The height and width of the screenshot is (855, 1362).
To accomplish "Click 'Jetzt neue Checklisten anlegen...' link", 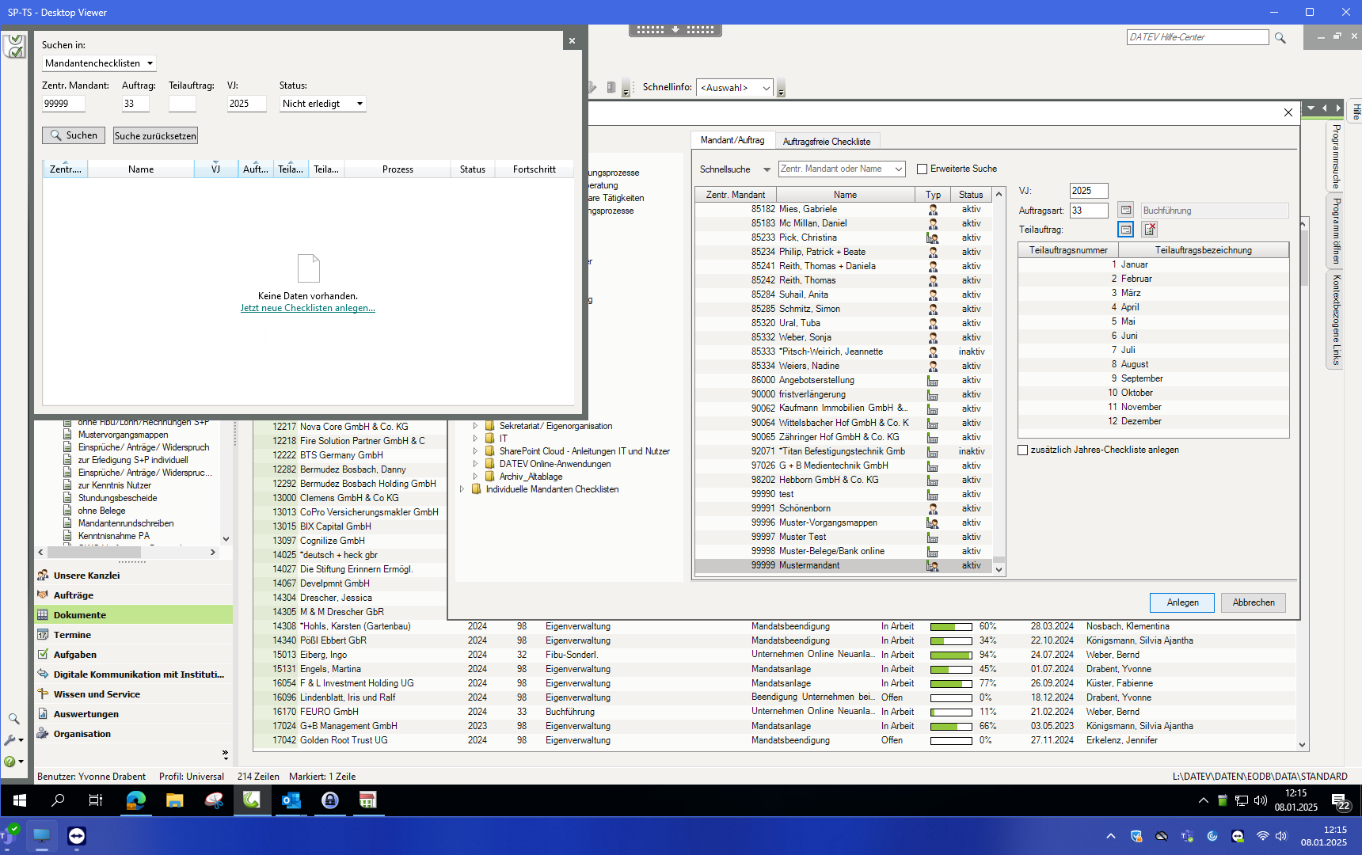I will [307, 308].
